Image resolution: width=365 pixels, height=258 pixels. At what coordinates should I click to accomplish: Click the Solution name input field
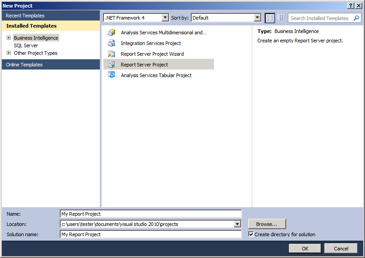[x=151, y=234]
